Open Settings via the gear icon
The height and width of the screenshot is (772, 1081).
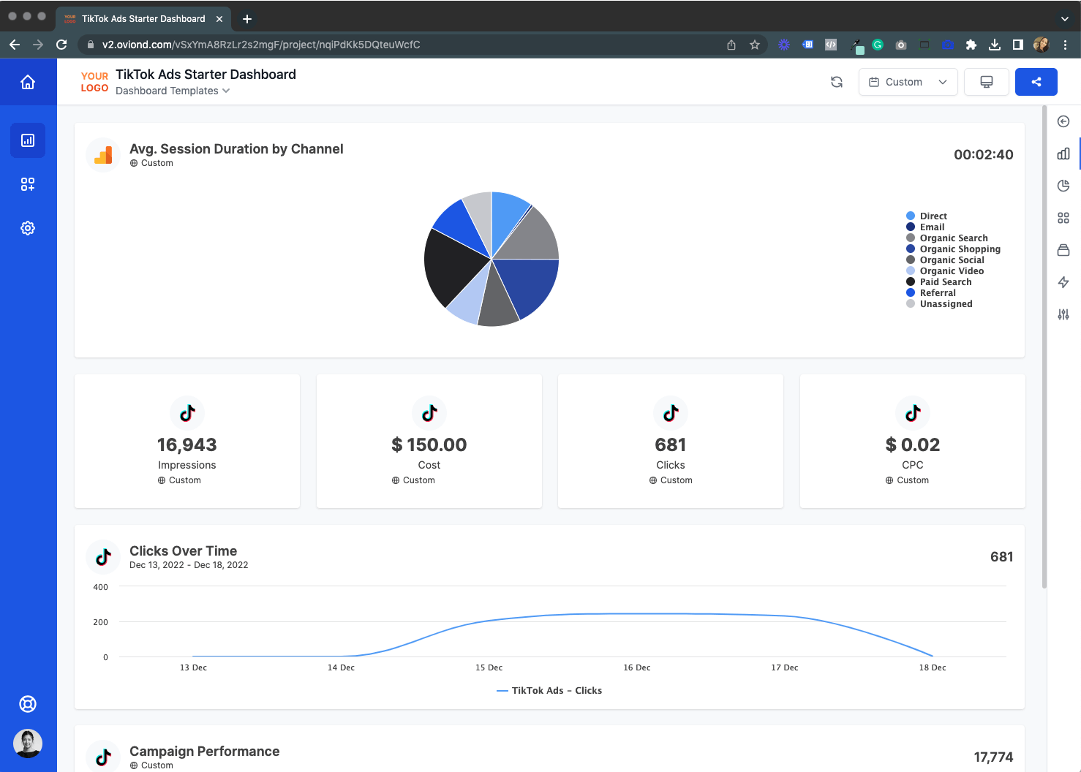tap(28, 228)
